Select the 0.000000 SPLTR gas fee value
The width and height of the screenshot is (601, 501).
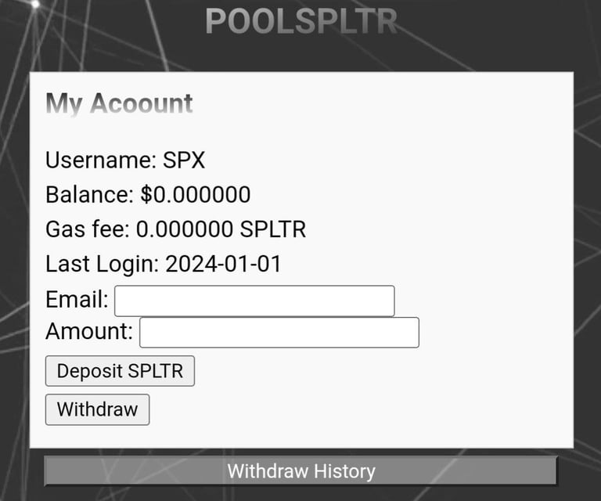point(221,229)
